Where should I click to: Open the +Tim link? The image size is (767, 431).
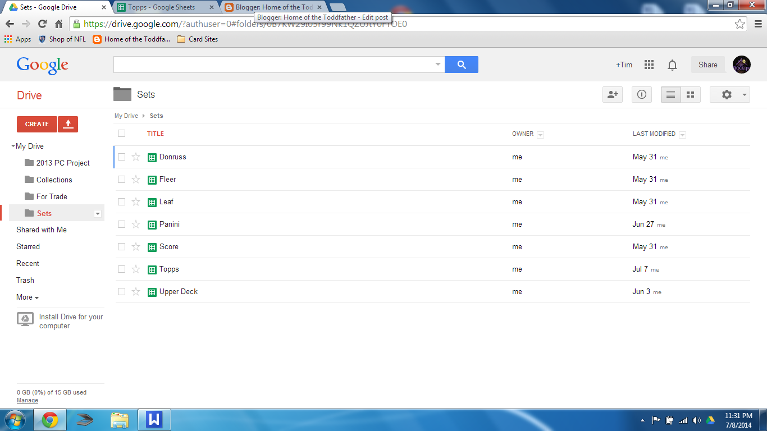pyautogui.click(x=624, y=65)
